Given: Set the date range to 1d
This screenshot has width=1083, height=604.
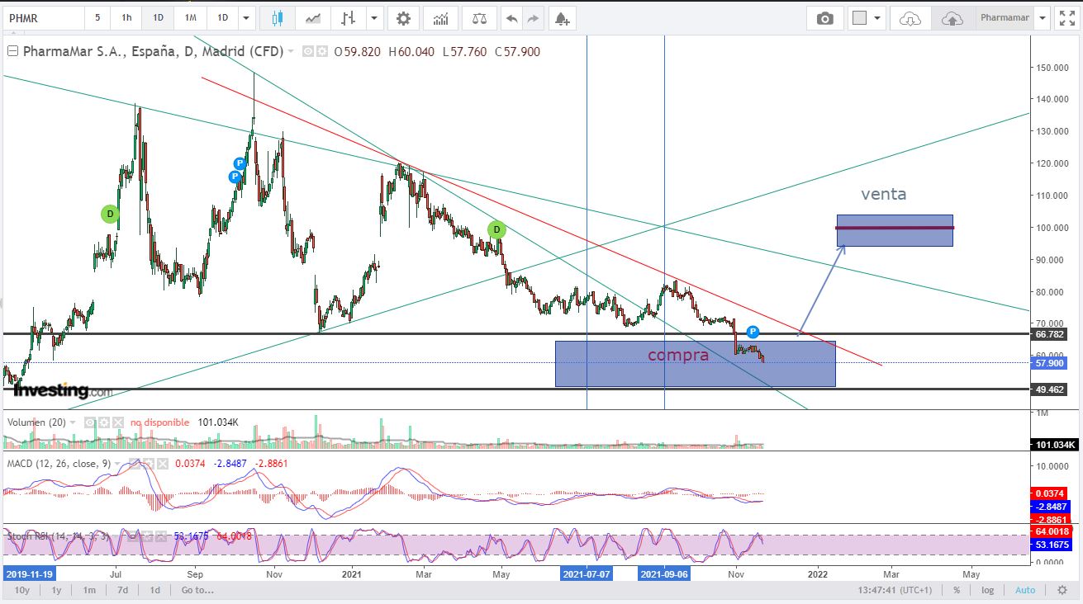Looking at the screenshot, I should [x=154, y=590].
